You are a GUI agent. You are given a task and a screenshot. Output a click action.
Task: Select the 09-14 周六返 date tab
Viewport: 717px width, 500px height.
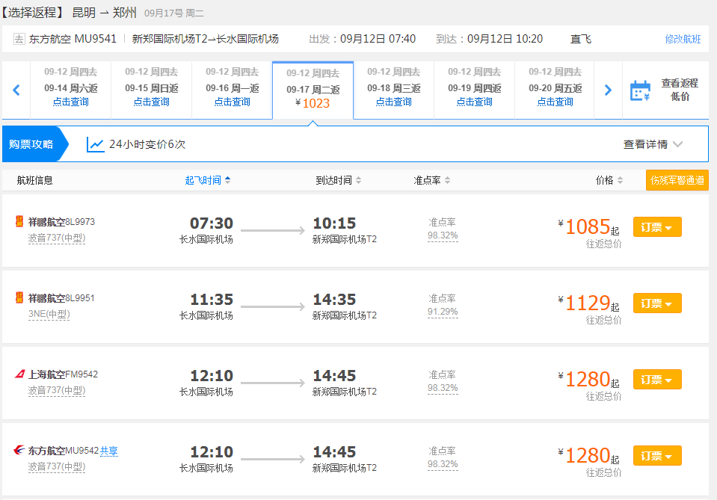(70, 90)
